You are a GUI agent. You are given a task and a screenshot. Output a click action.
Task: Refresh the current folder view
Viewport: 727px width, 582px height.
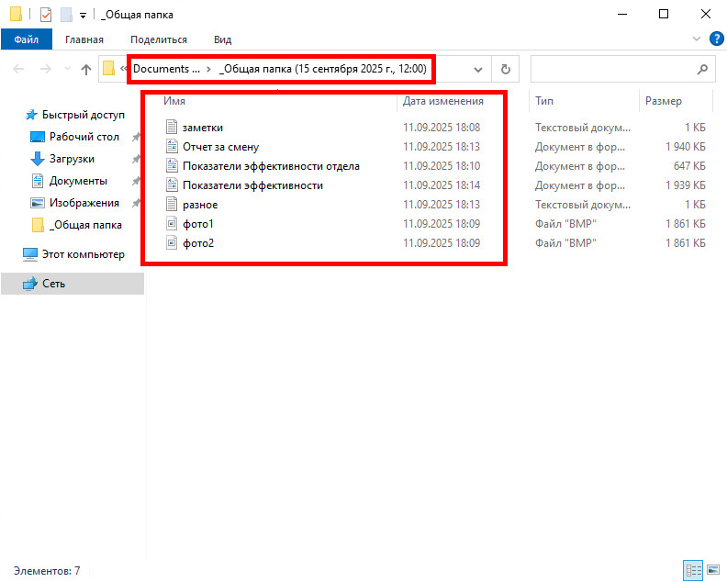click(x=505, y=69)
